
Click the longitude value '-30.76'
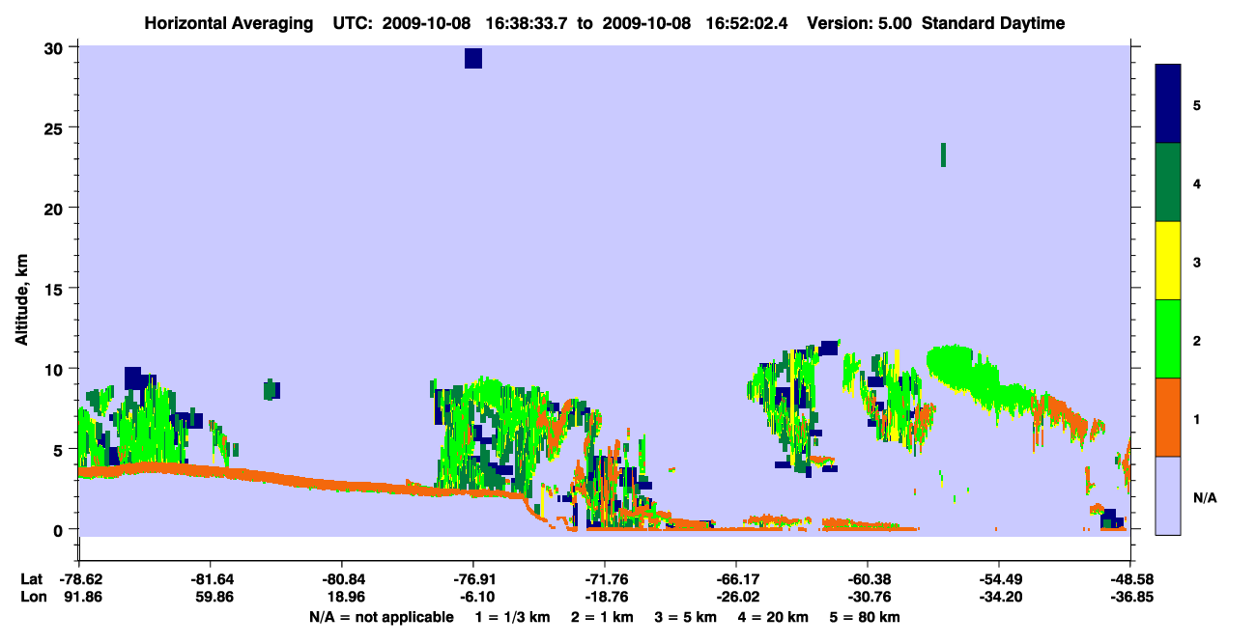(868, 597)
